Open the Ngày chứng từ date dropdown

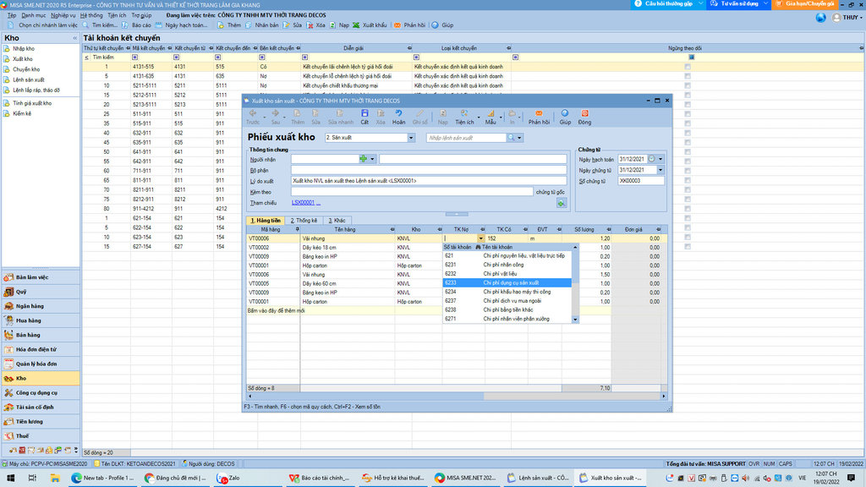click(x=660, y=170)
